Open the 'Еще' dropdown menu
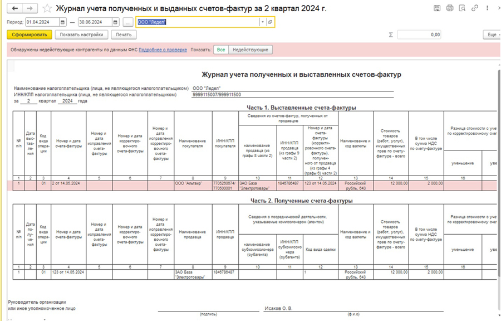The image size is (501, 321). (492, 35)
